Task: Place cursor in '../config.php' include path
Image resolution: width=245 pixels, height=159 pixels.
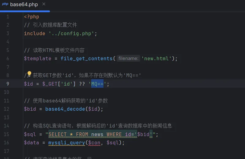Action: [71, 33]
